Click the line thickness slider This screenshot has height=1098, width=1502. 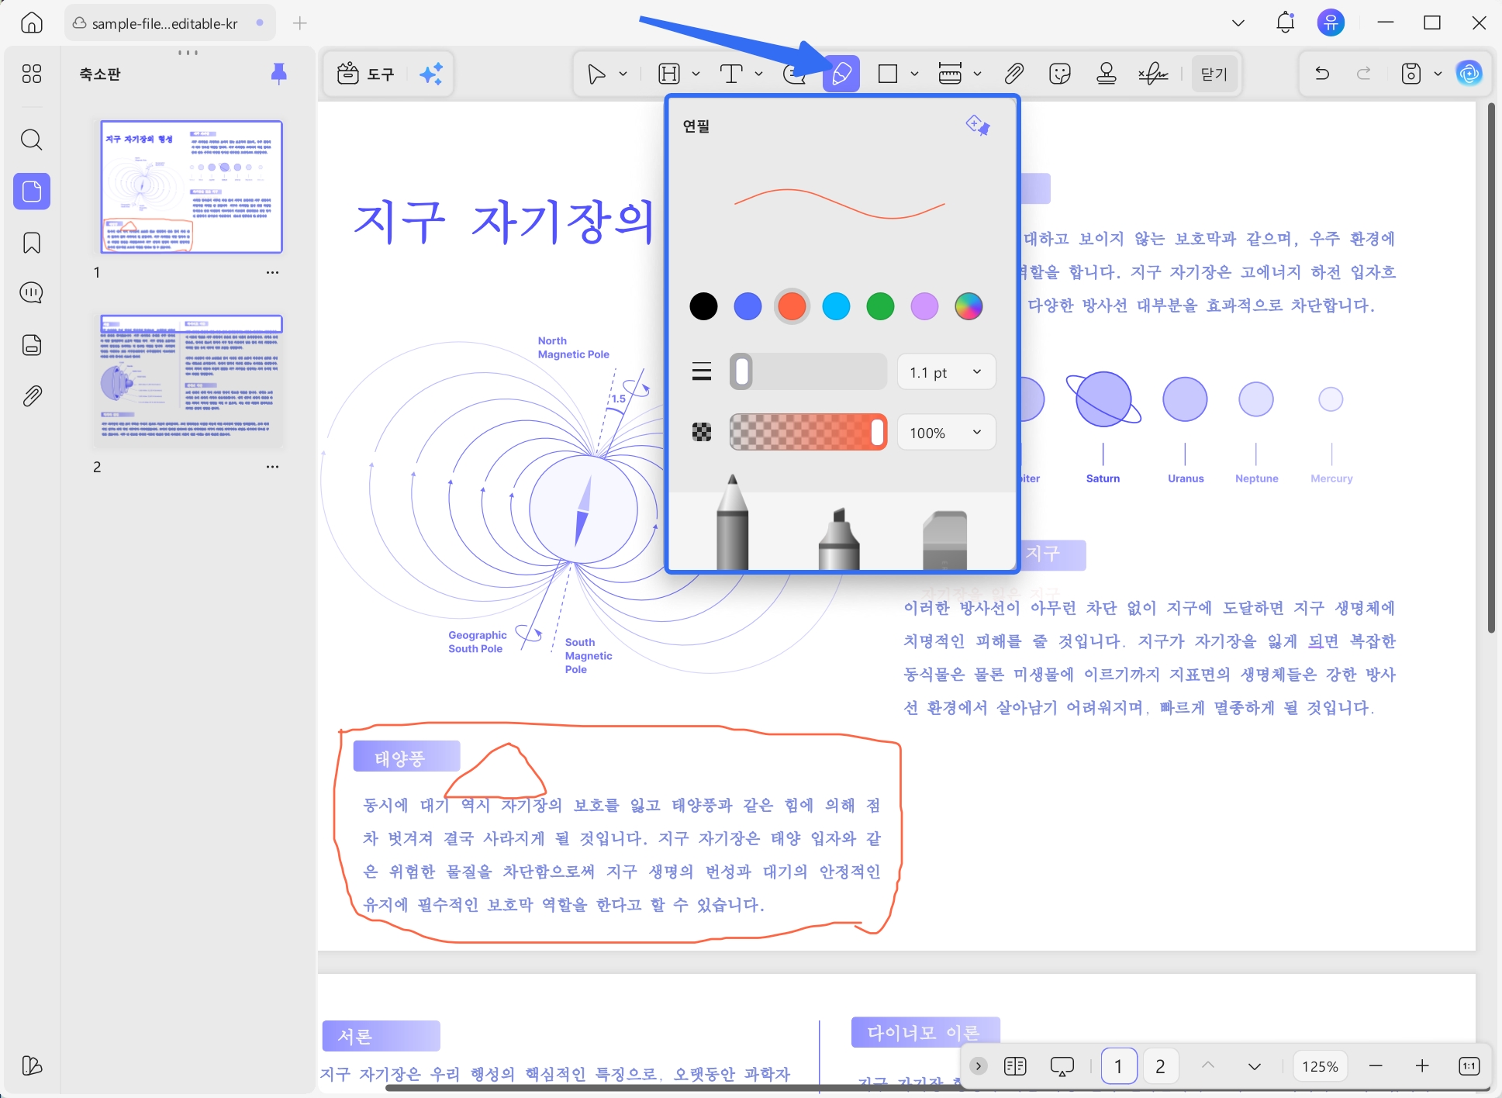[808, 372]
